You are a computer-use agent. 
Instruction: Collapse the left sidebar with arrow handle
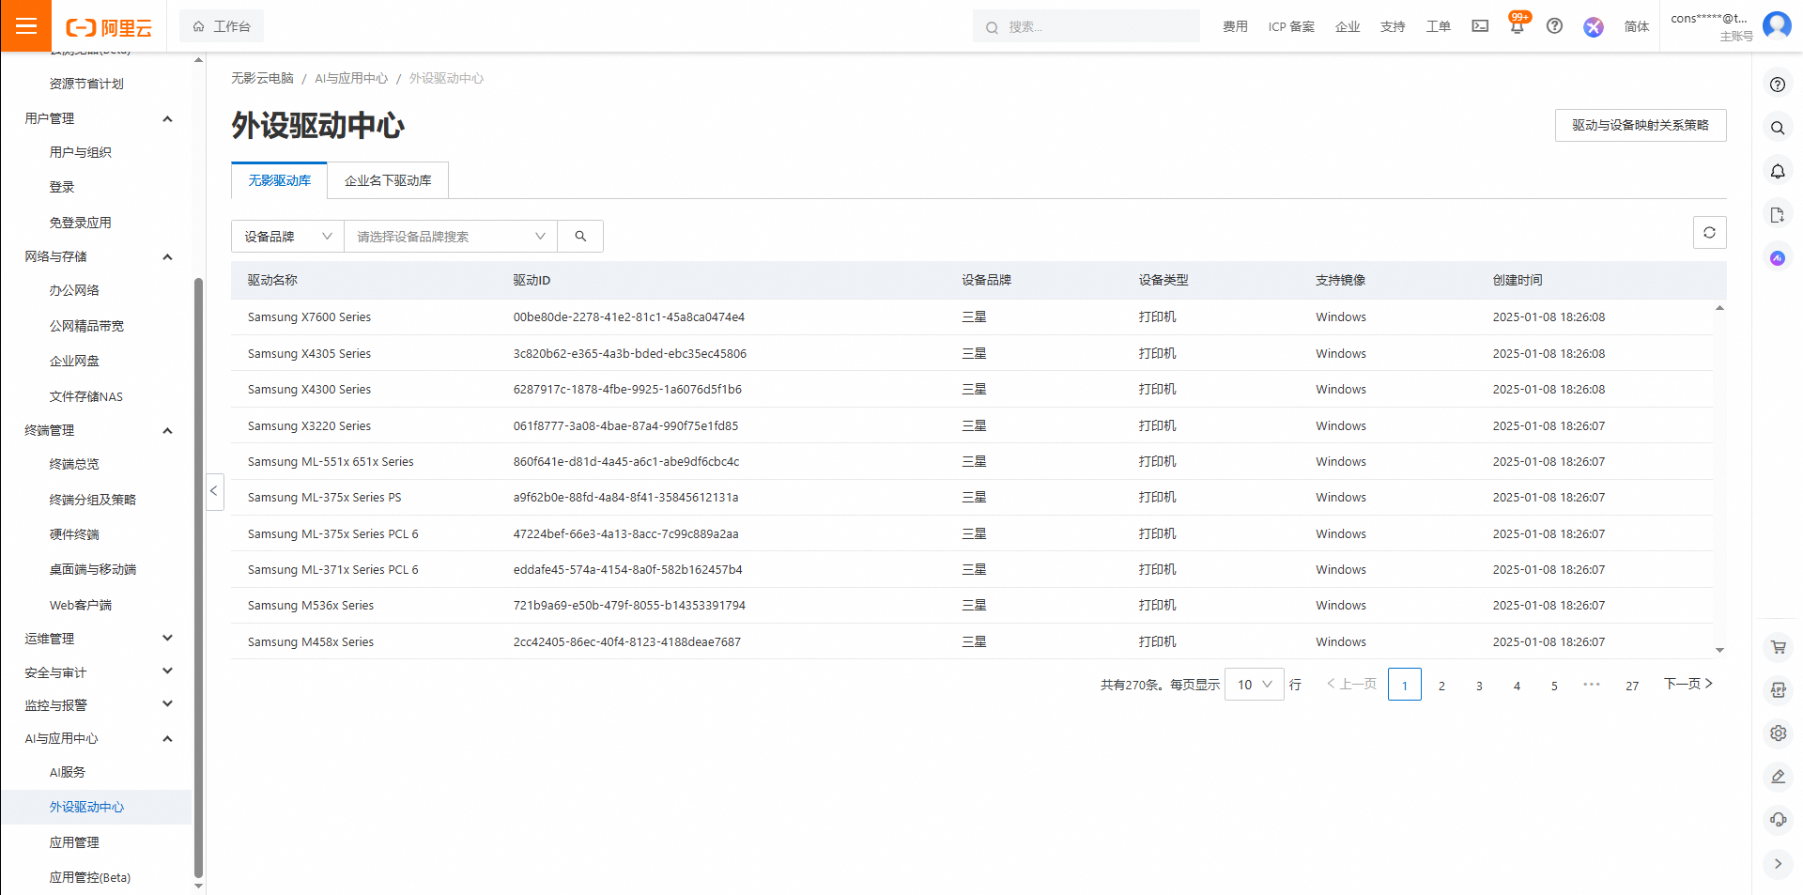coord(214,491)
